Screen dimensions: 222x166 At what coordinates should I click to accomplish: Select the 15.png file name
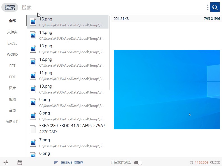pos(46,19)
